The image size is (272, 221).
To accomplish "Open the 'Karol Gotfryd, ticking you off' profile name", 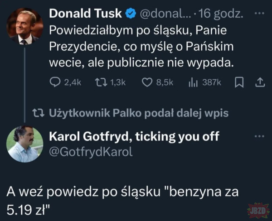I will (x=133, y=137).
